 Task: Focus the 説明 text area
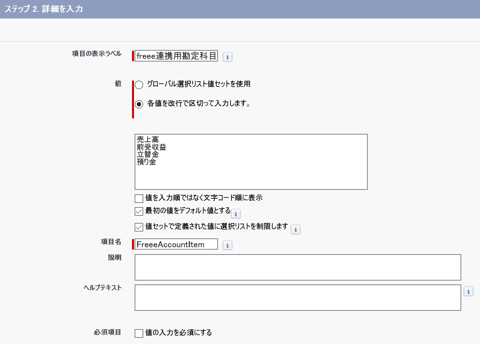coord(298,267)
